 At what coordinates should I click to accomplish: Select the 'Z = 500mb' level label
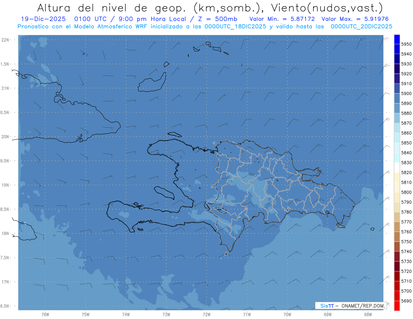click(x=218, y=19)
